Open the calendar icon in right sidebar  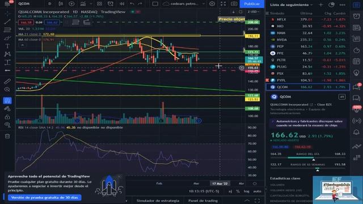(x=356, y=61)
